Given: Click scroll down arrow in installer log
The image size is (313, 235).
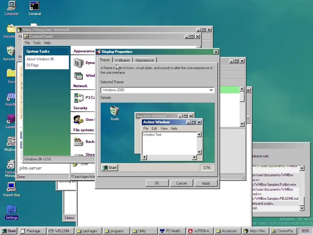Looking at the screenshot, I should [x=302, y=208].
